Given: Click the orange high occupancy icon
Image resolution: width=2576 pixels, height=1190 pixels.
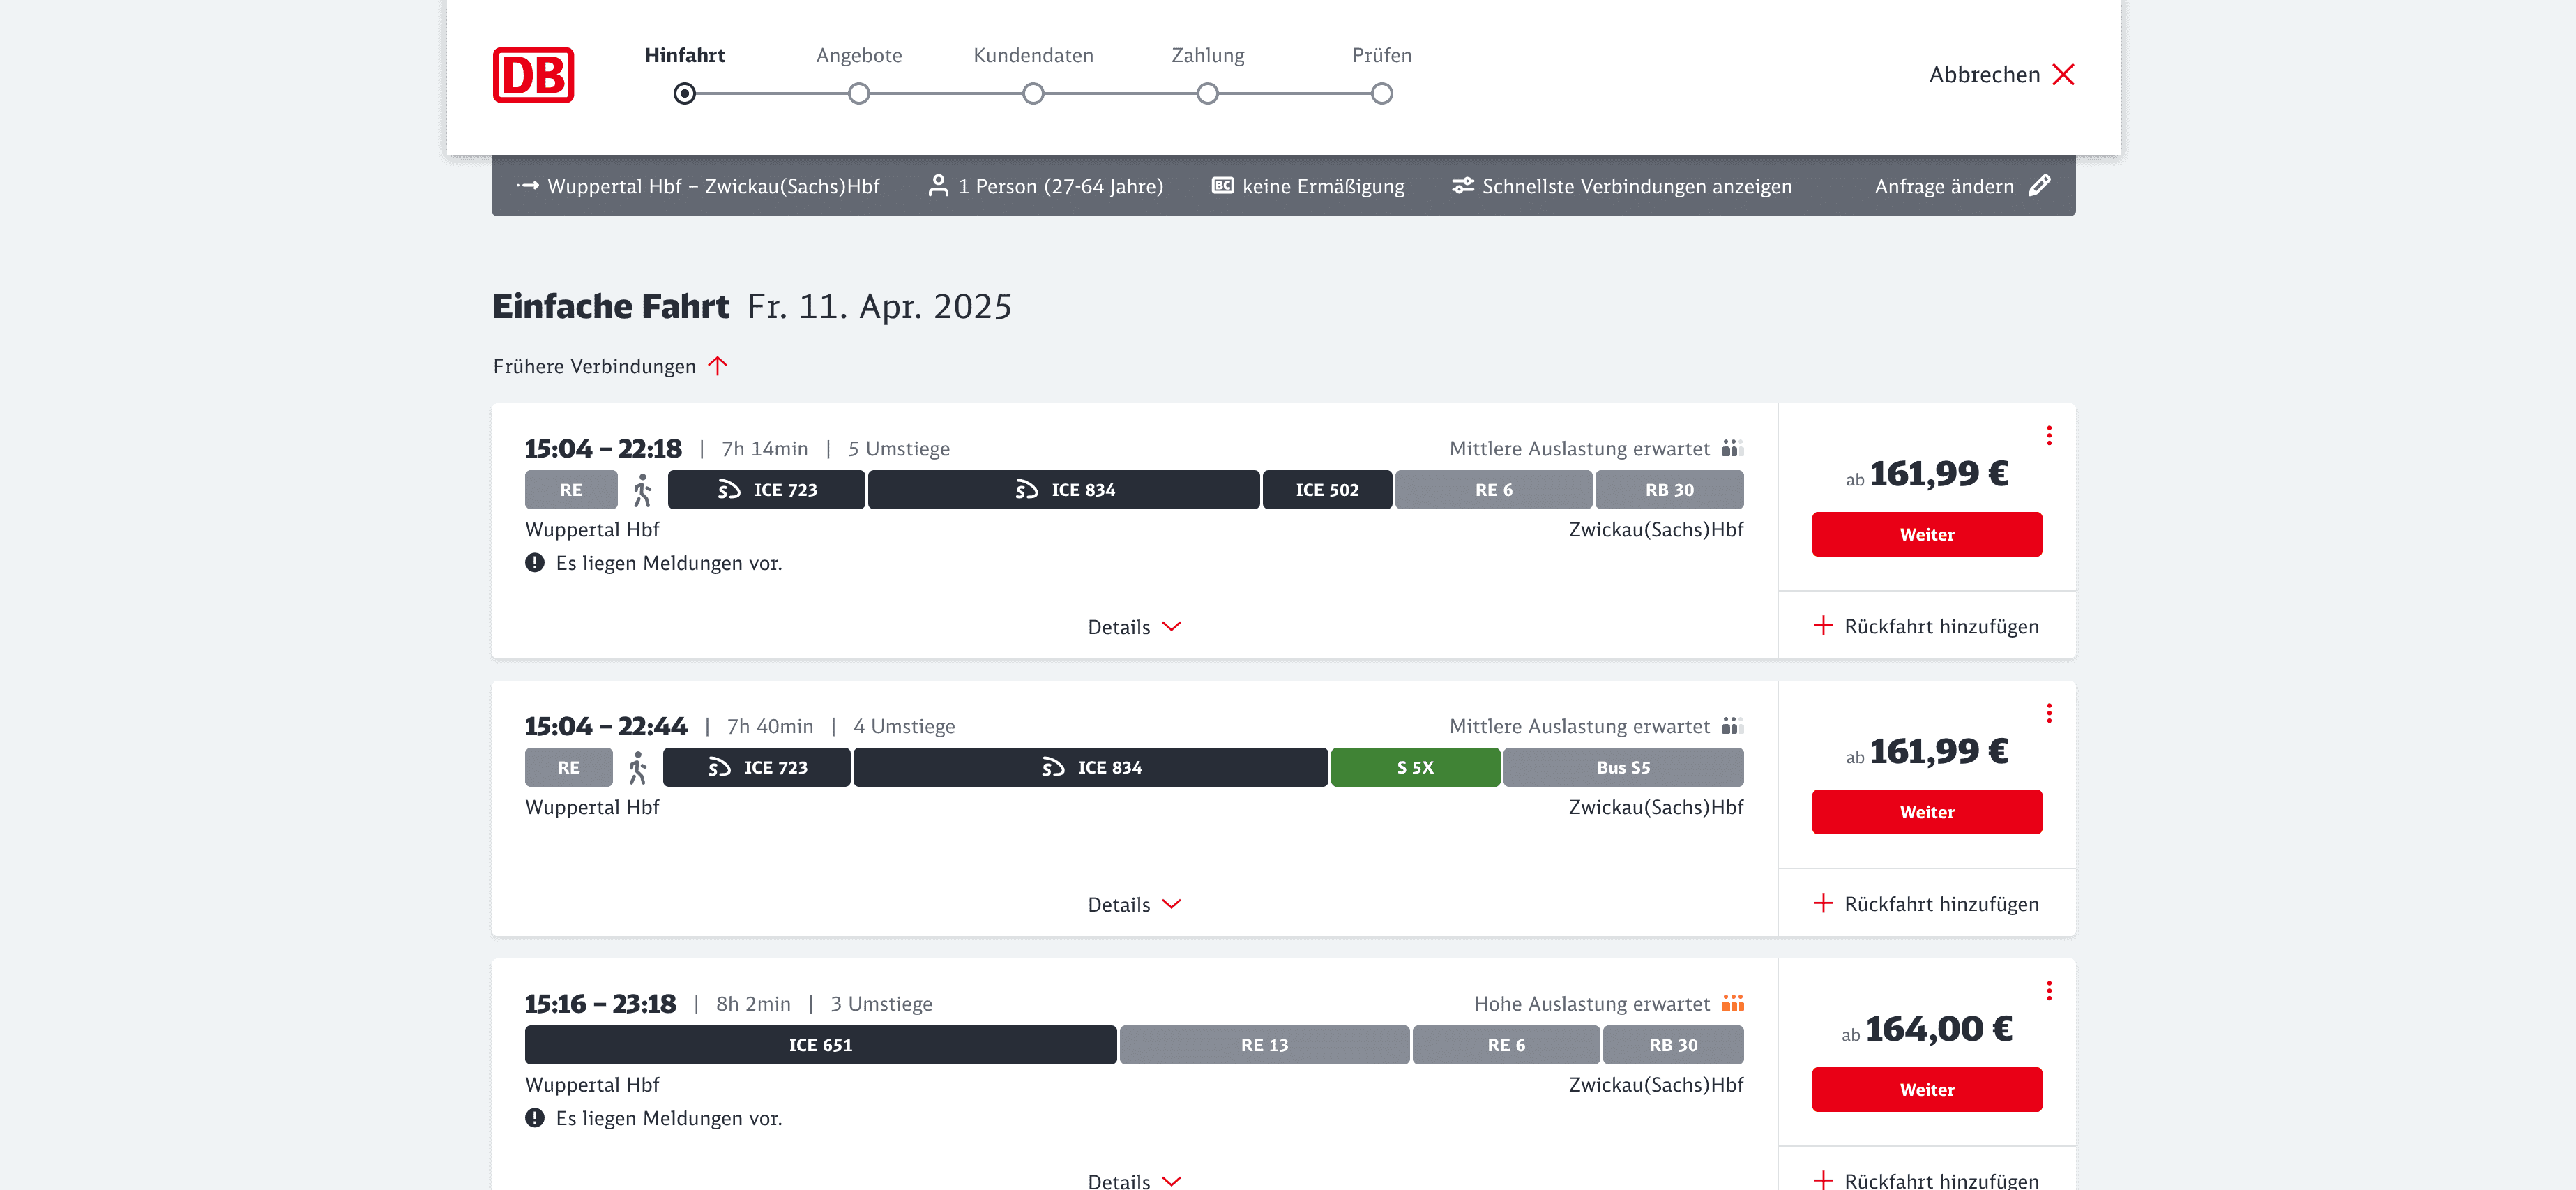Looking at the screenshot, I should 1732,1004.
